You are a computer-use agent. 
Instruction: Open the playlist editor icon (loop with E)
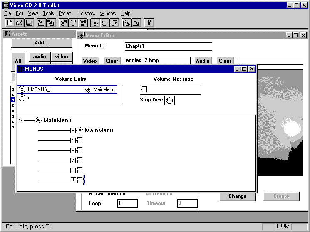(x=73, y=23)
